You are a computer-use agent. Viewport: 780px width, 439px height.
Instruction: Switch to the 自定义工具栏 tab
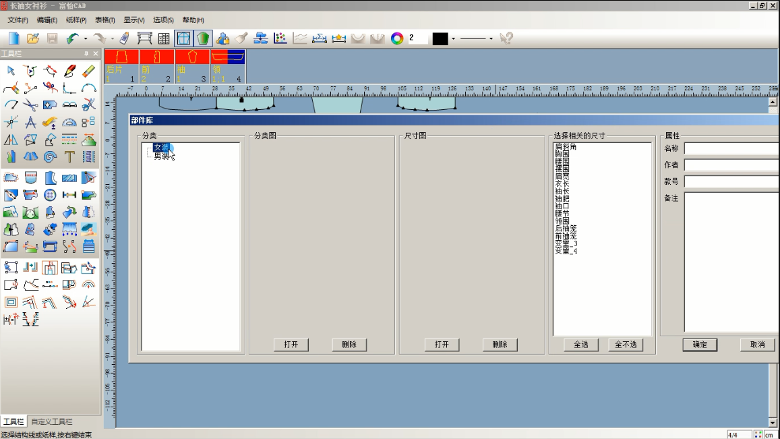pyautogui.click(x=52, y=421)
